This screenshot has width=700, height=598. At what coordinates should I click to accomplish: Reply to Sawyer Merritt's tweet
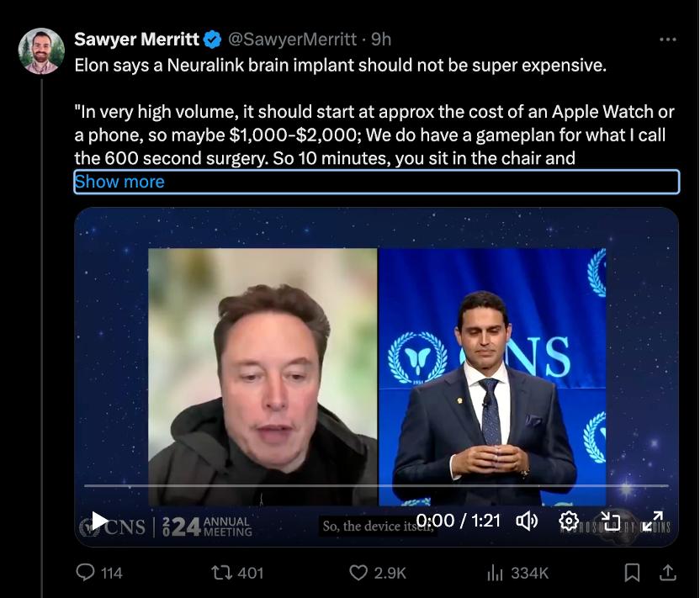(86, 573)
